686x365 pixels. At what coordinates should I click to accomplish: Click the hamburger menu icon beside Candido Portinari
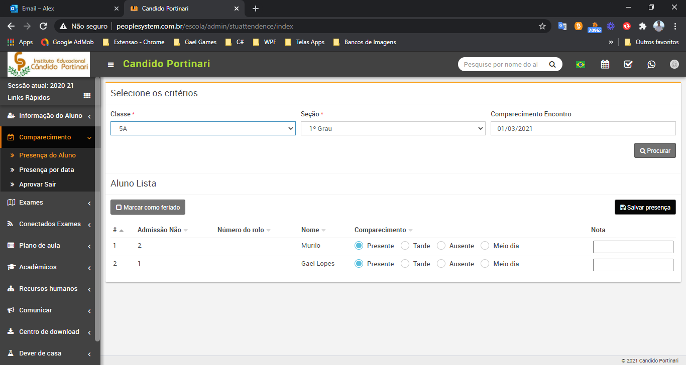[x=111, y=65]
